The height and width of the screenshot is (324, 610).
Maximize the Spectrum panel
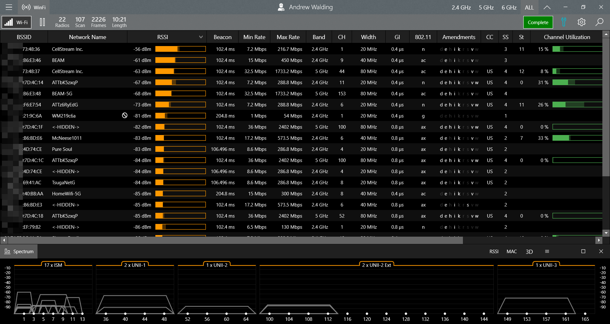pyautogui.click(x=583, y=251)
